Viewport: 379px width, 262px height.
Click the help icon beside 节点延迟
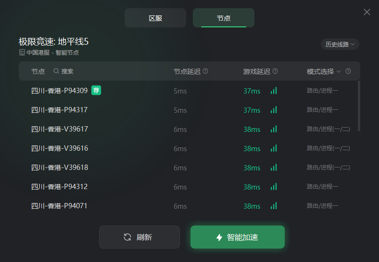pos(205,71)
